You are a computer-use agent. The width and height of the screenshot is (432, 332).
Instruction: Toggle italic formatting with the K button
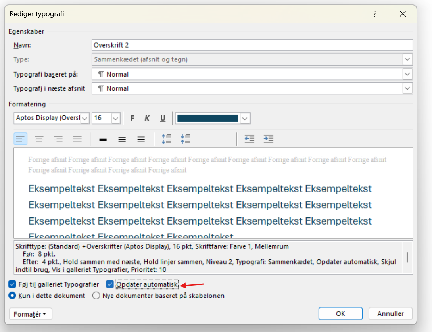[147, 118]
